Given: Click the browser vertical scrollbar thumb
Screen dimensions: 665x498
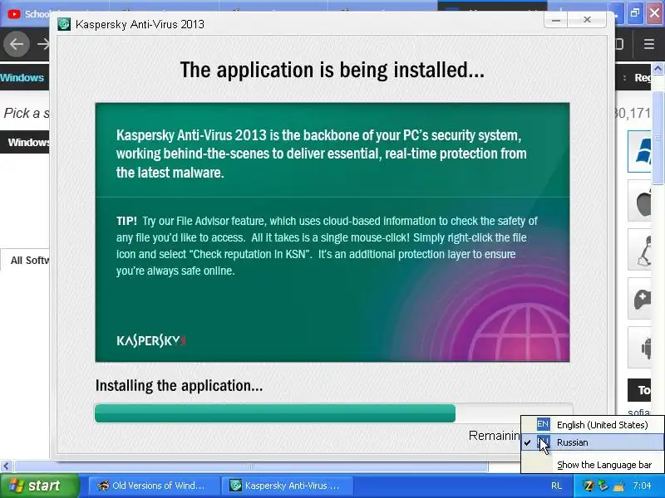Looking at the screenshot, I should (x=658, y=138).
